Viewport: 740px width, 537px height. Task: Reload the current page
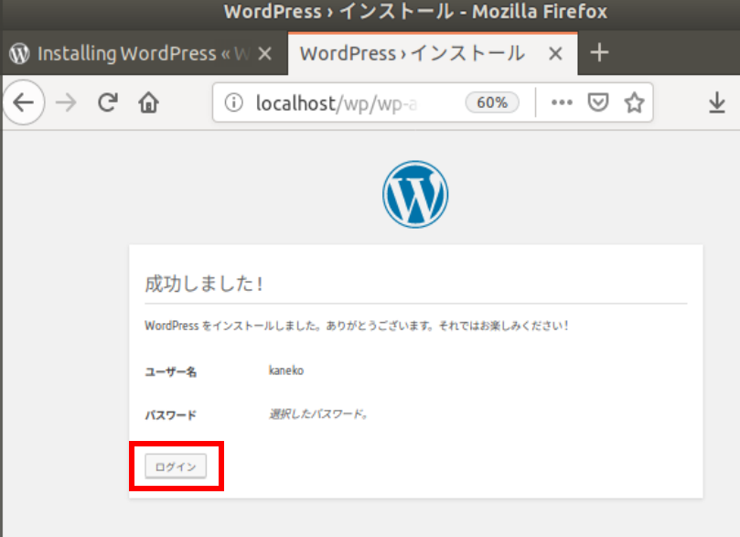pyautogui.click(x=108, y=102)
